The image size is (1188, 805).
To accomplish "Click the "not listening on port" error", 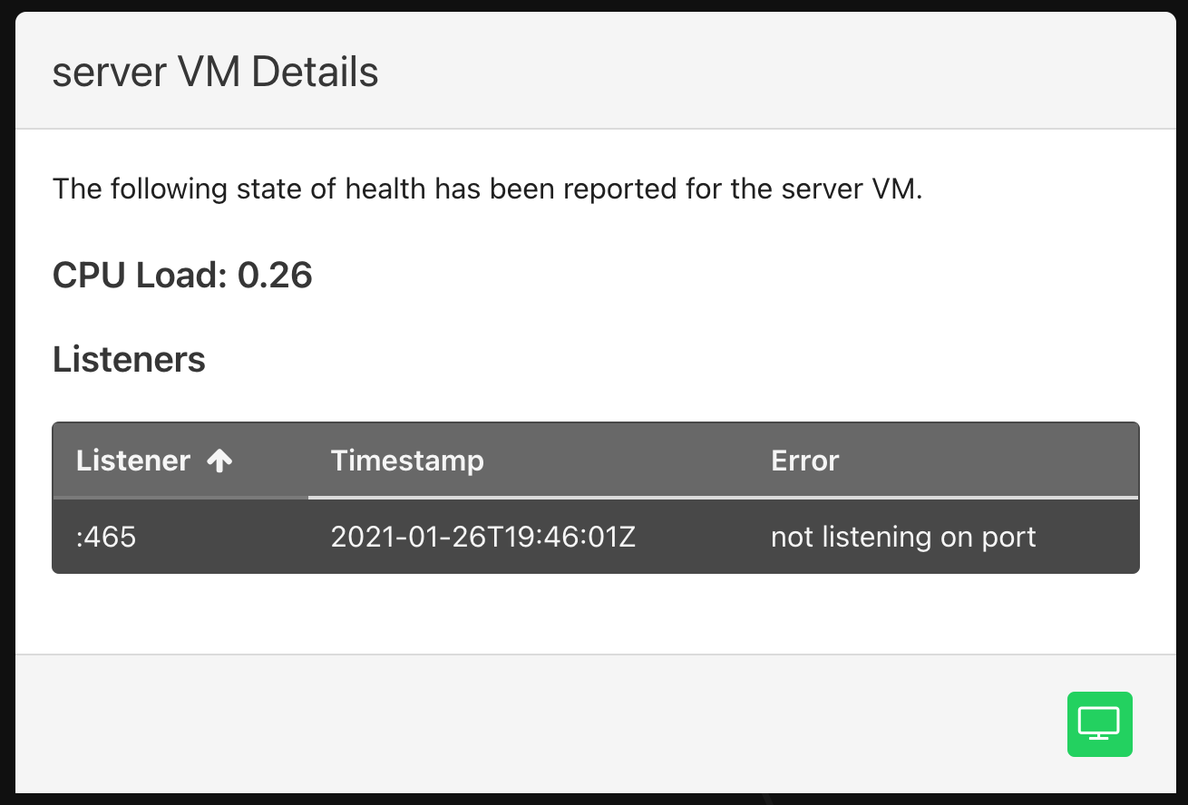I will tap(902, 537).
